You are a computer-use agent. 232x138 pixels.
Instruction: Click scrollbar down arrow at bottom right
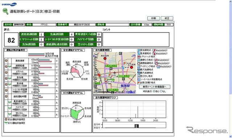[231, 137]
